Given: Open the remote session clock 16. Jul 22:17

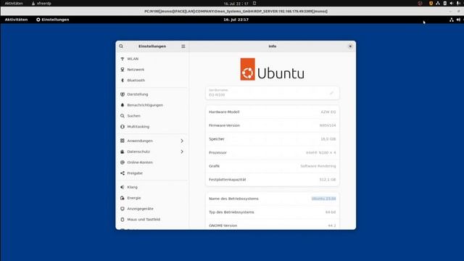Looking at the screenshot, I should (236, 20).
